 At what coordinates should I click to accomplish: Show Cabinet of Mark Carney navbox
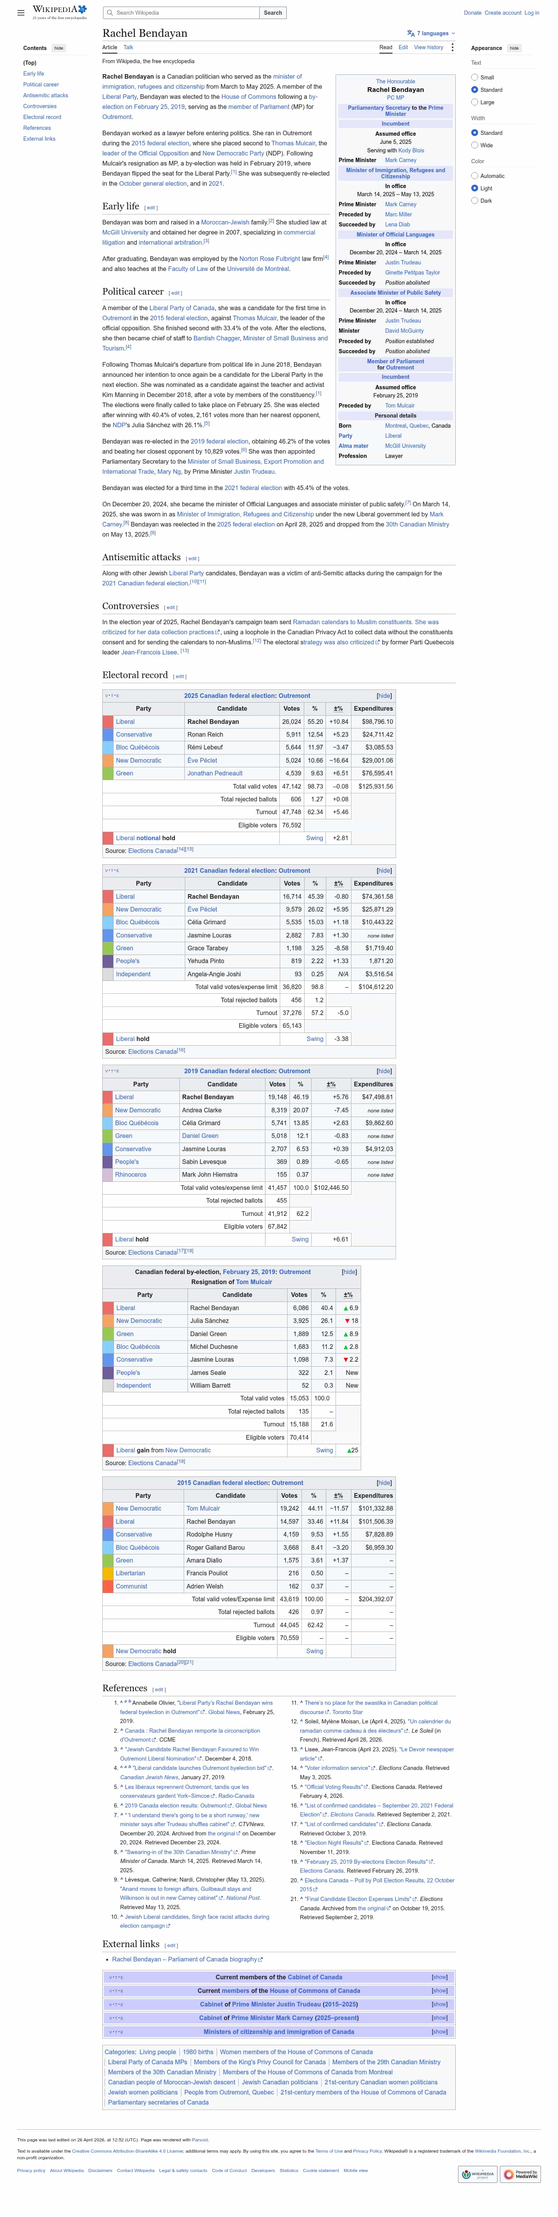[439, 2017]
